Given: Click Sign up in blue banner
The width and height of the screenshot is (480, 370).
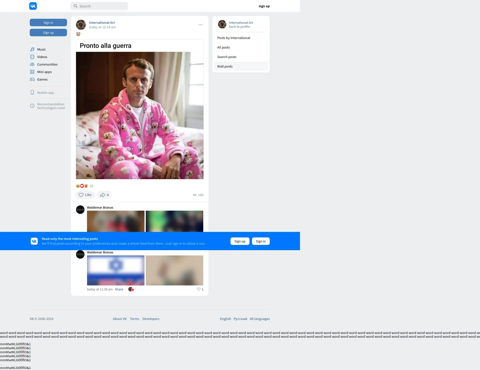Looking at the screenshot, I should pyautogui.click(x=240, y=241).
